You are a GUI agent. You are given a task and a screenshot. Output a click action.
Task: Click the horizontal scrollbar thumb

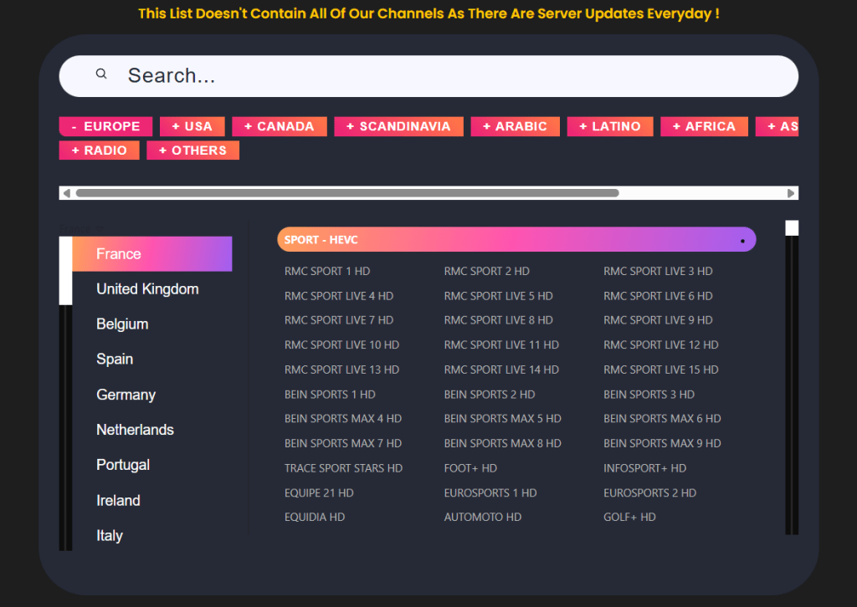point(346,192)
